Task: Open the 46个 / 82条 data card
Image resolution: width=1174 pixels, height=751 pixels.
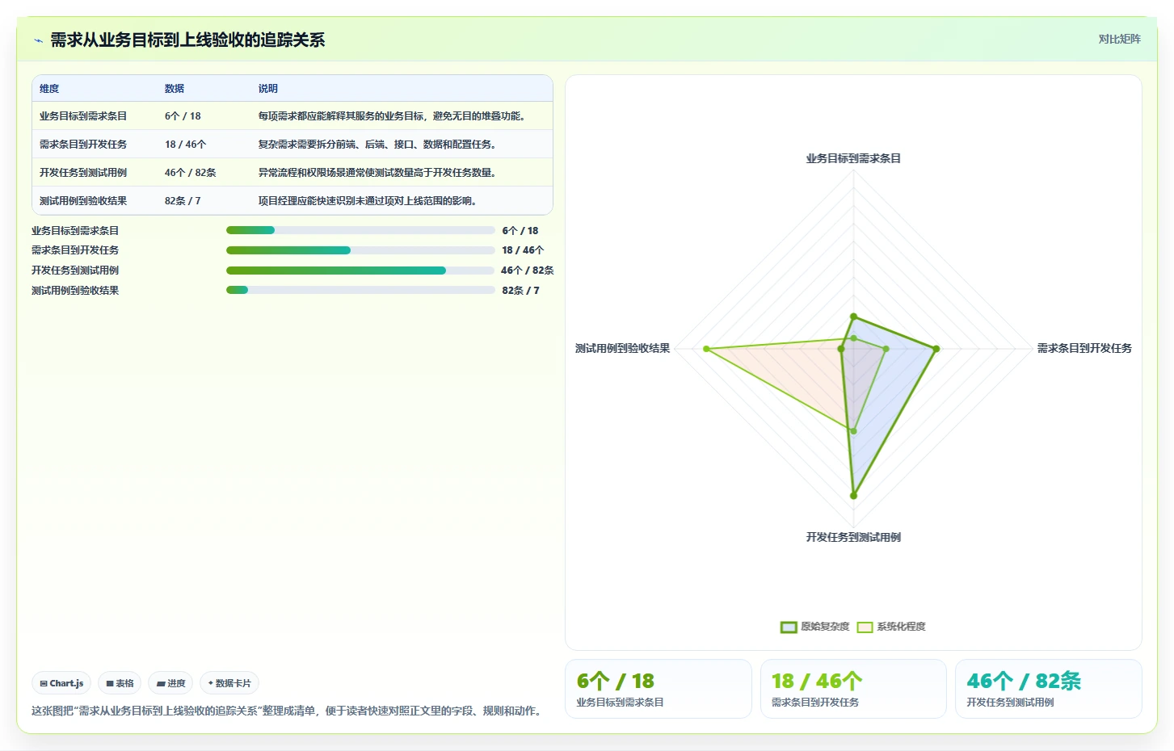Action: [1049, 689]
